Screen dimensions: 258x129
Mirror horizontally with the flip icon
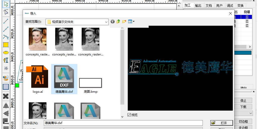(x=6, y=105)
